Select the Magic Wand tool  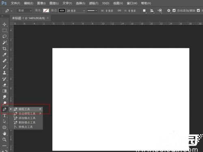[4, 43]
